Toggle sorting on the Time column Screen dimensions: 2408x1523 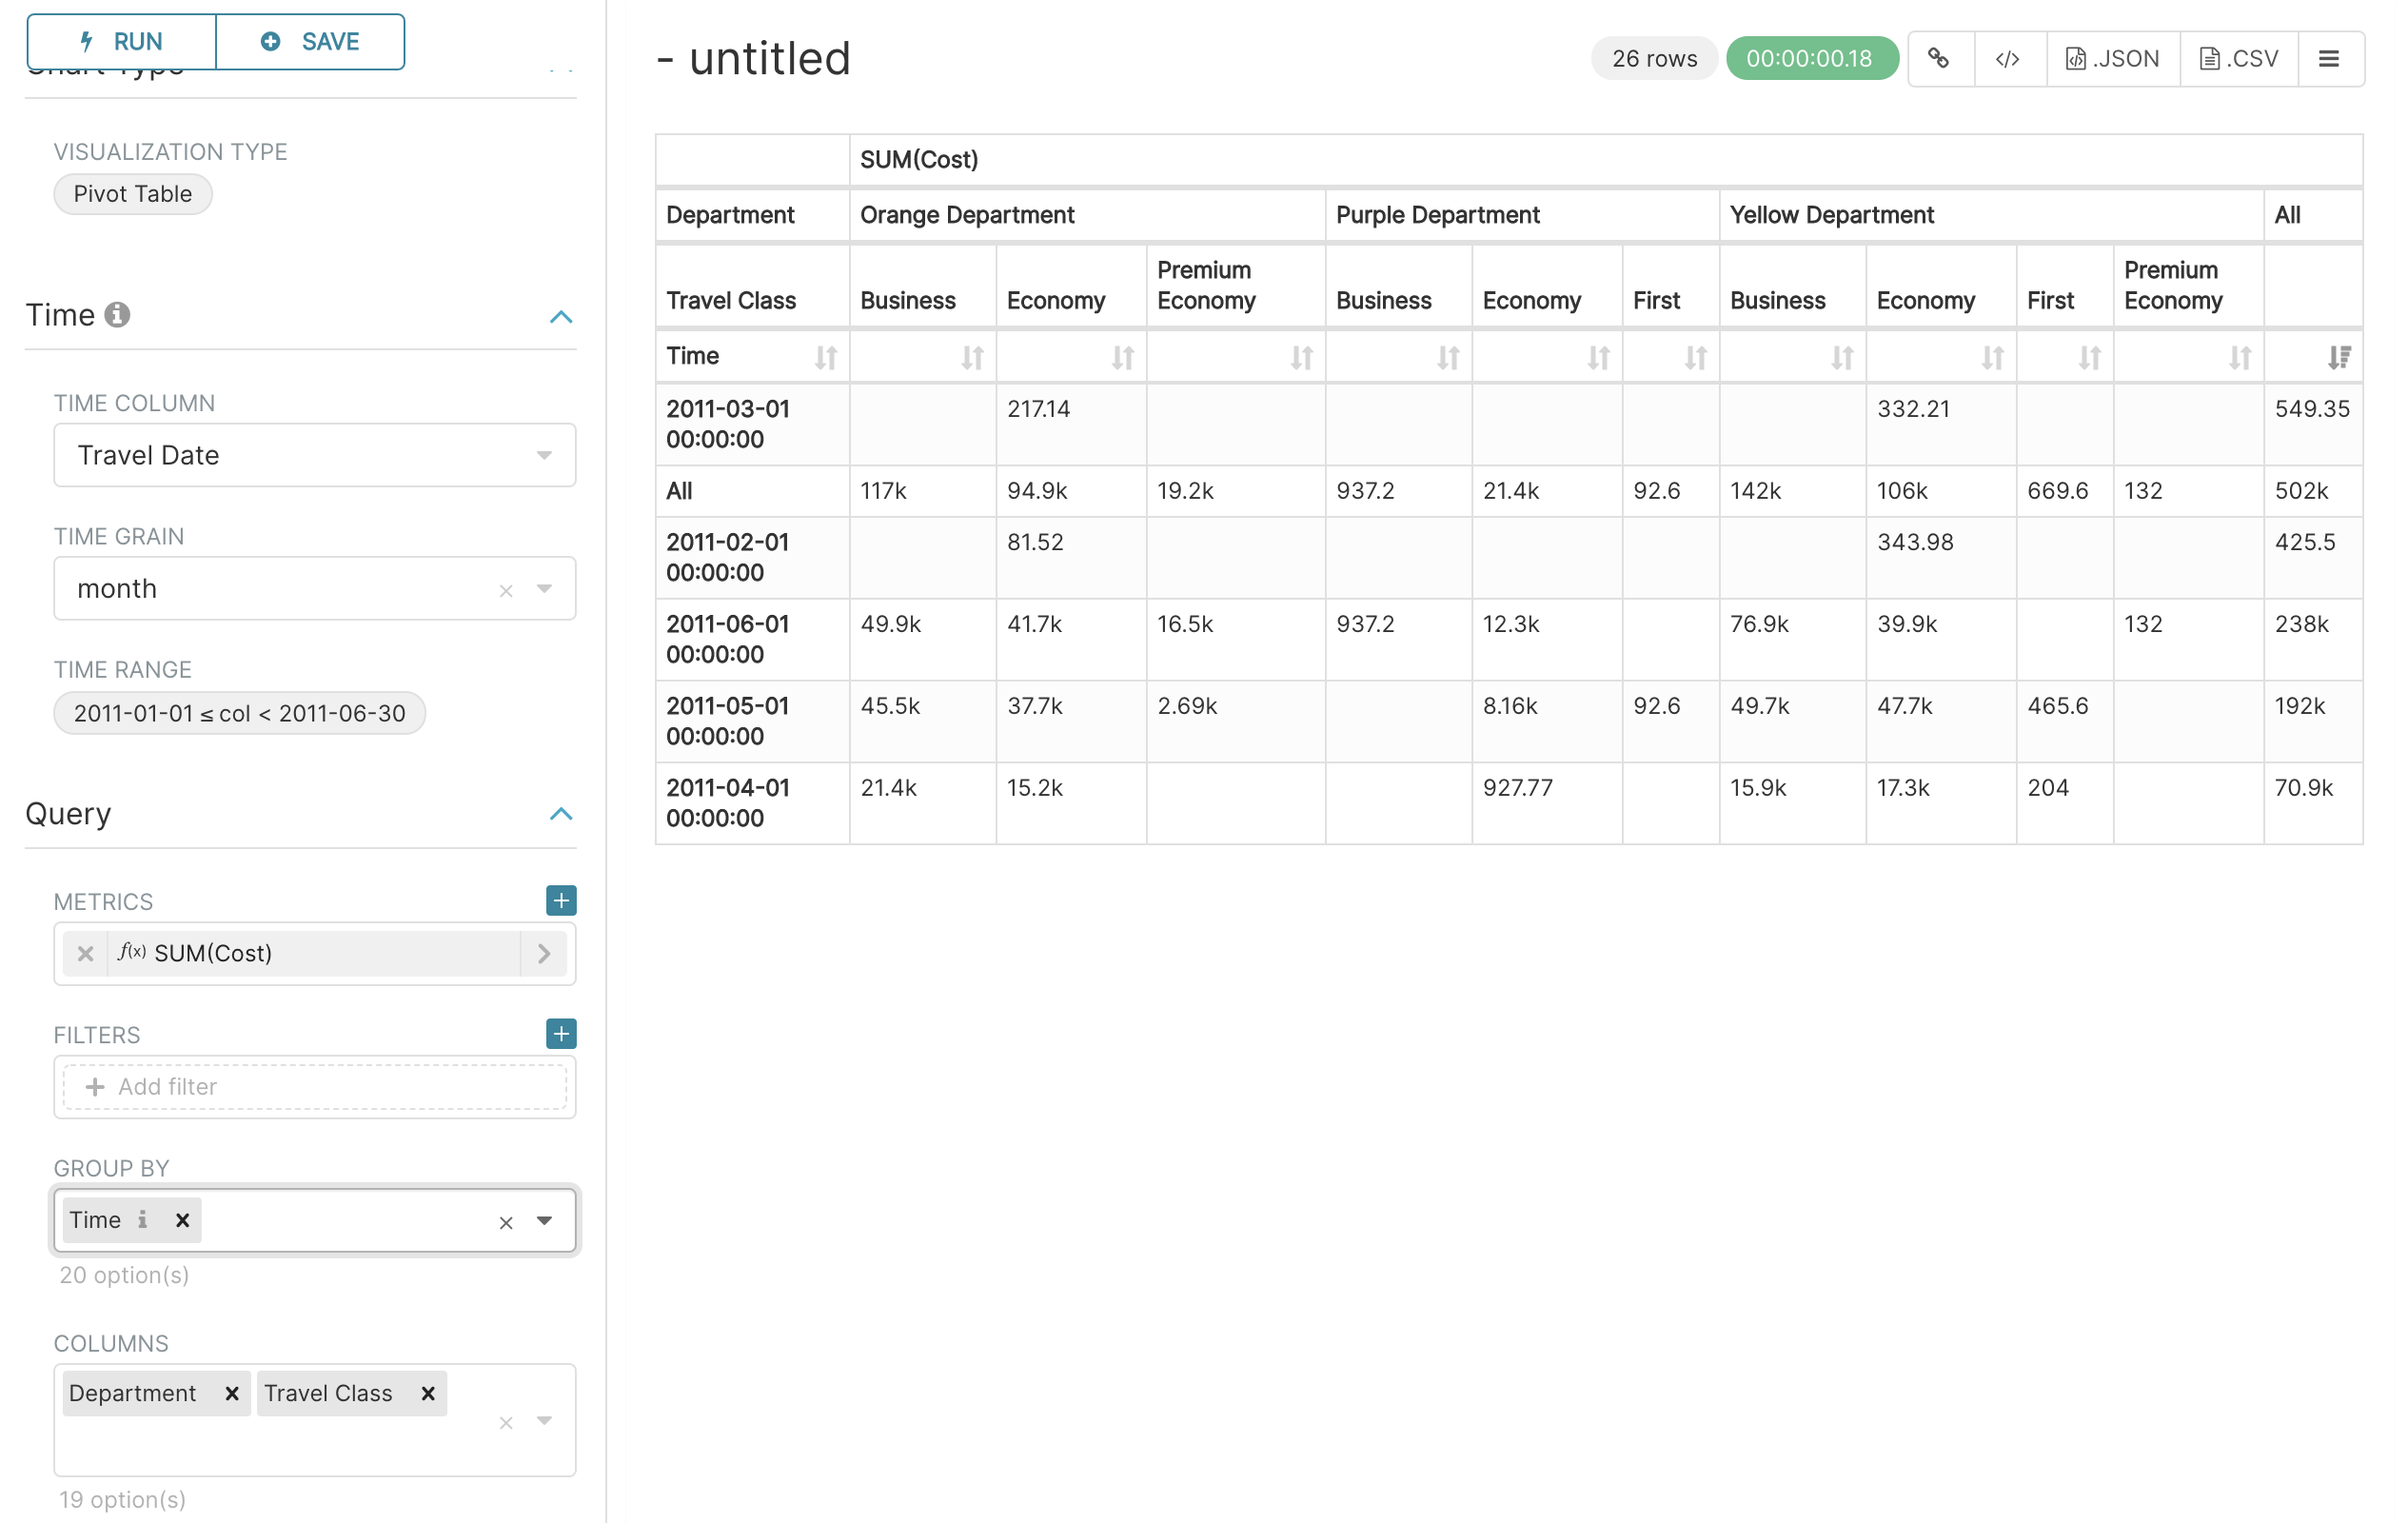pos(825,357)
